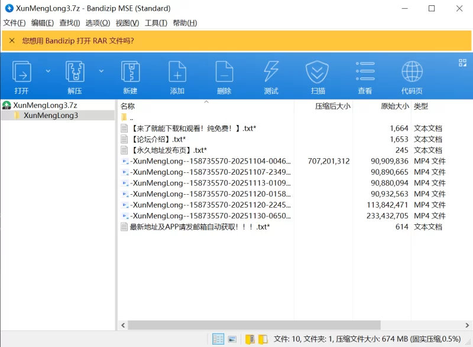
Task: Open the 文件(F) menu
Action: [x=14, y=23]
